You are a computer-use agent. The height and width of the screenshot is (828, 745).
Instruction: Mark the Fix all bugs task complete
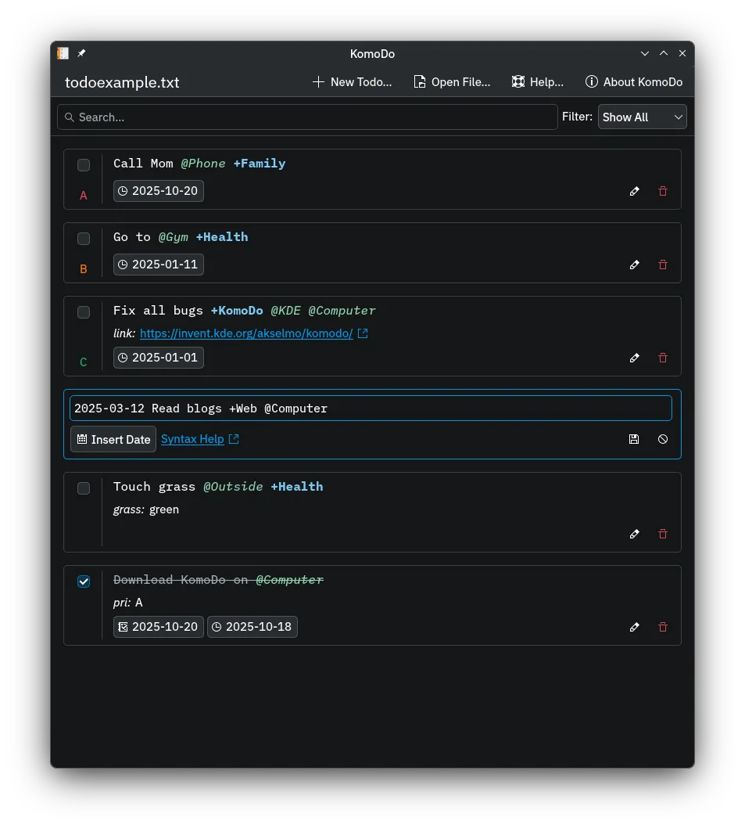coord(84,312)
